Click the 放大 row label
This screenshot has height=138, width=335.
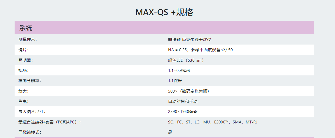click(24, 91)
